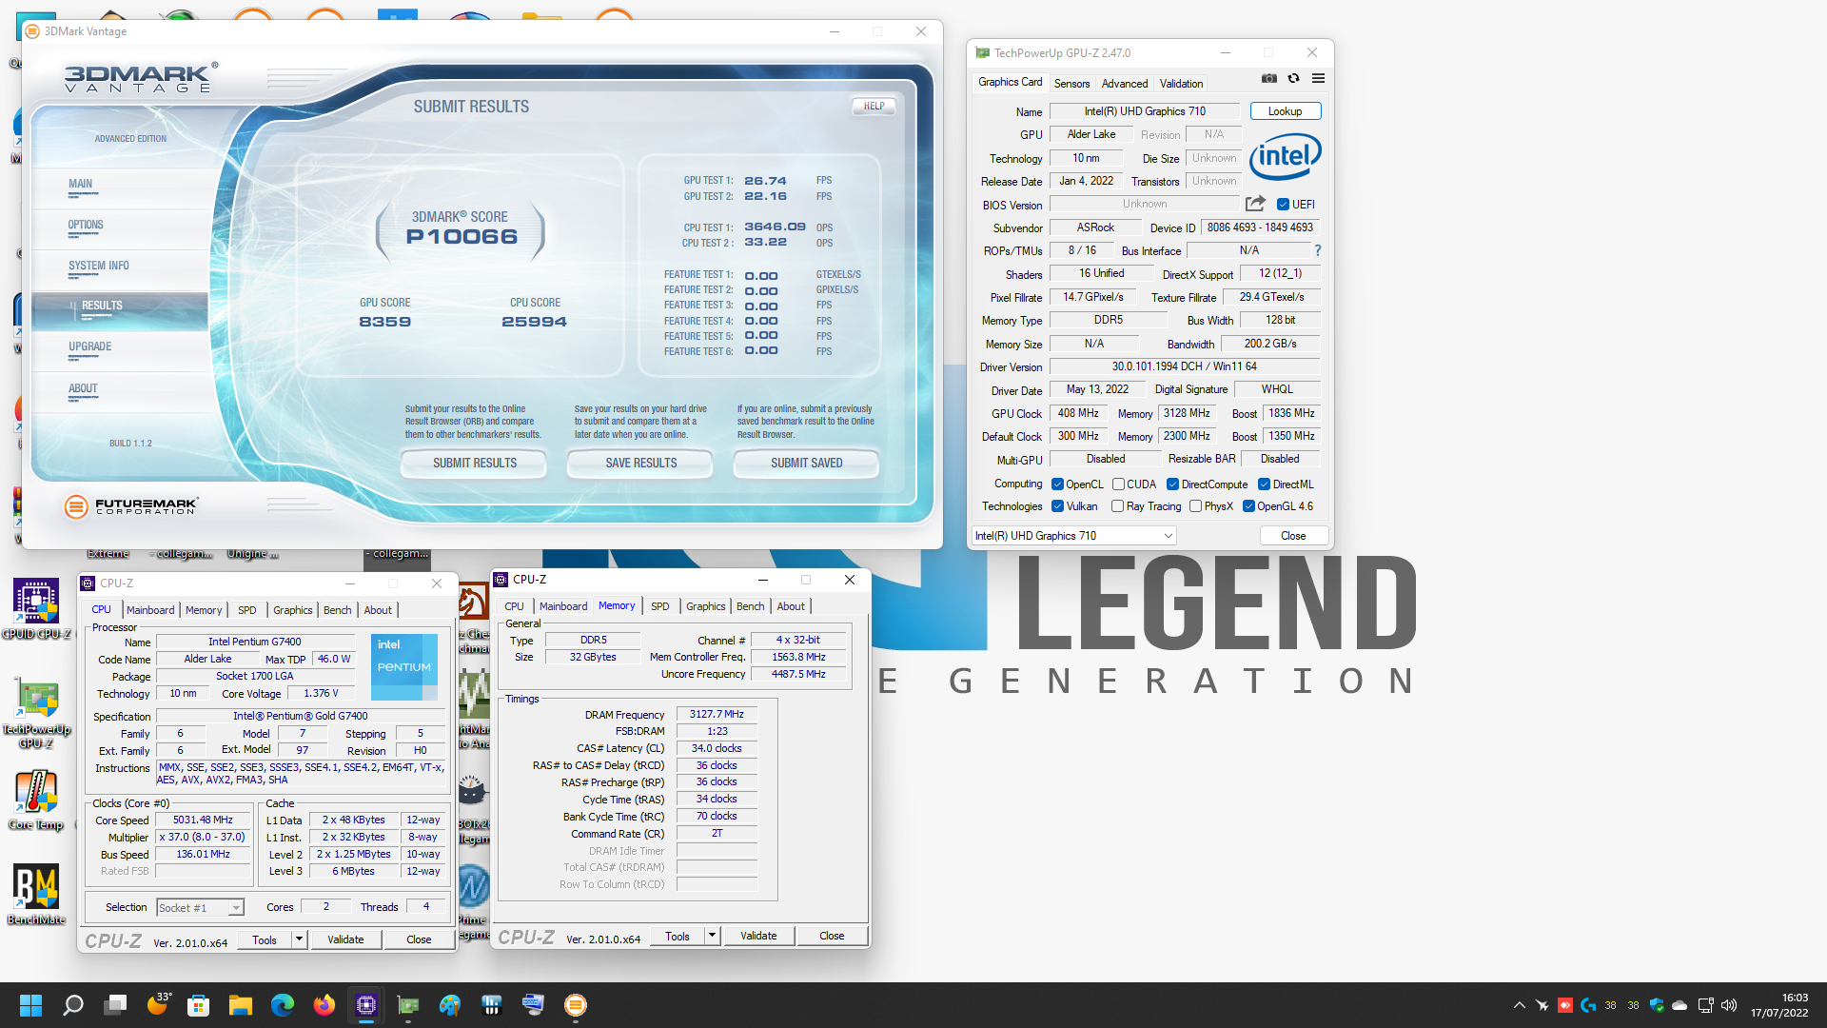Click the clock and date in the taskbar
The image size is (1827, 1028).
tap(1779, 1005)
